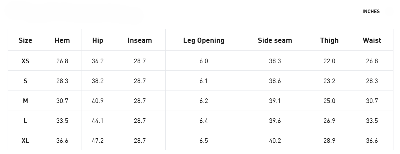
Task: Select the L size row label
Action: point(25,121)
